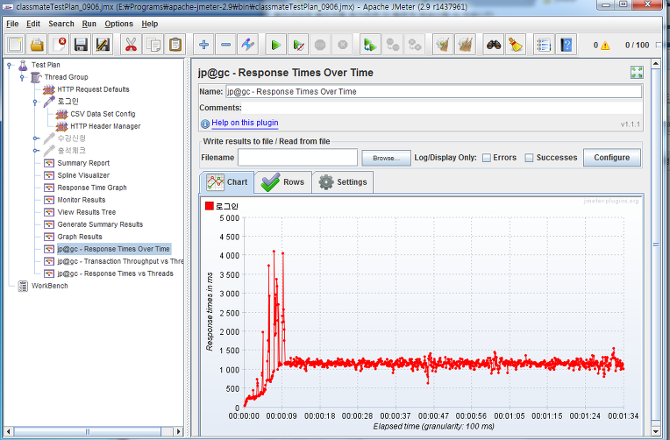Image resolution: width=670 pixels, height=440 pixels.
Task: Select jp@gc - Response Times vs Threads
Action: pyautogui.click(x=116, y=273)
